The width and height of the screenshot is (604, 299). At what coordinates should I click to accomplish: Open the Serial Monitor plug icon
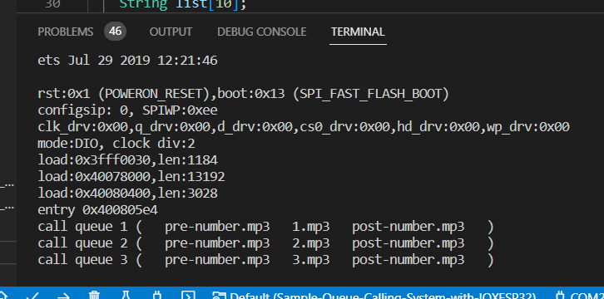(x=156, y=295)
